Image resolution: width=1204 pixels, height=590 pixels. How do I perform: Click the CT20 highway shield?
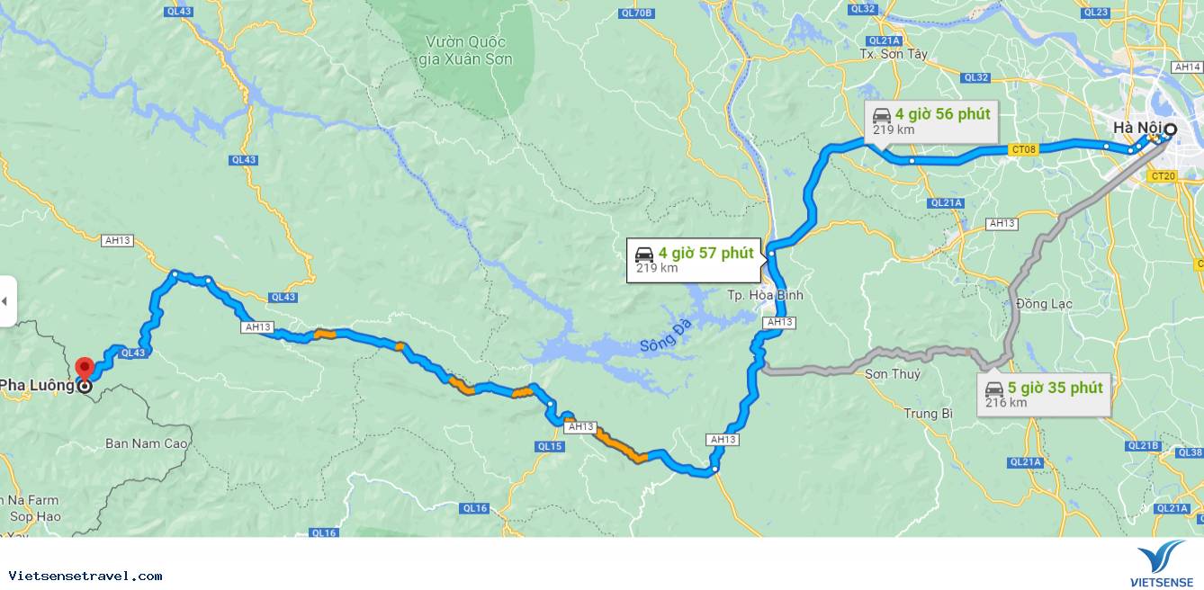click(1163, 176)
